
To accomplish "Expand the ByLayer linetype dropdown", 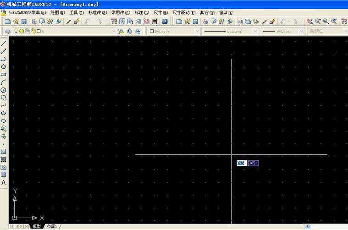I will pyautogui.click(x=255, y=31).
